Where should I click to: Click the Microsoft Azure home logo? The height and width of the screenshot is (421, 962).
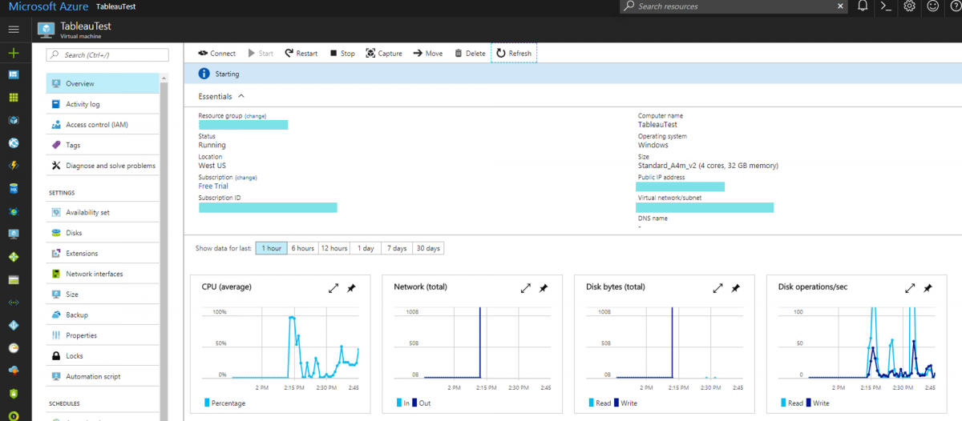point(49,6)
